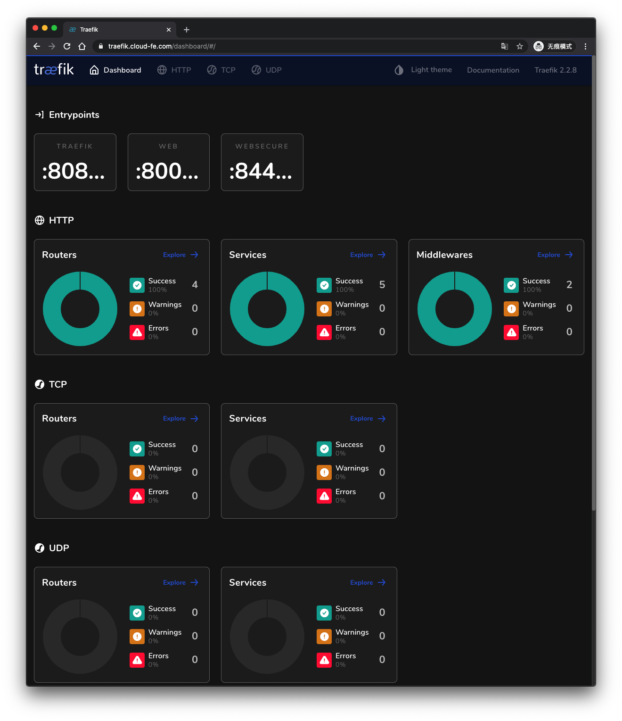
Task: Click Middlewares Warnings icon
Action: (511, 308)
